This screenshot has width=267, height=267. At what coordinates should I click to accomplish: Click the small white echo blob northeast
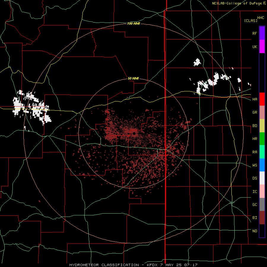coord(197,62)
